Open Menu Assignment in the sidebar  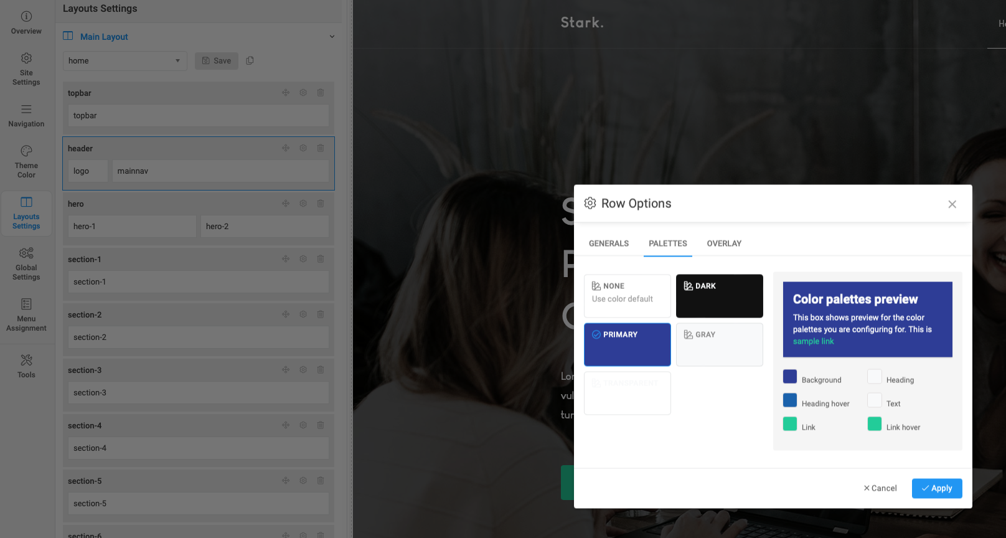pos(26,315)
